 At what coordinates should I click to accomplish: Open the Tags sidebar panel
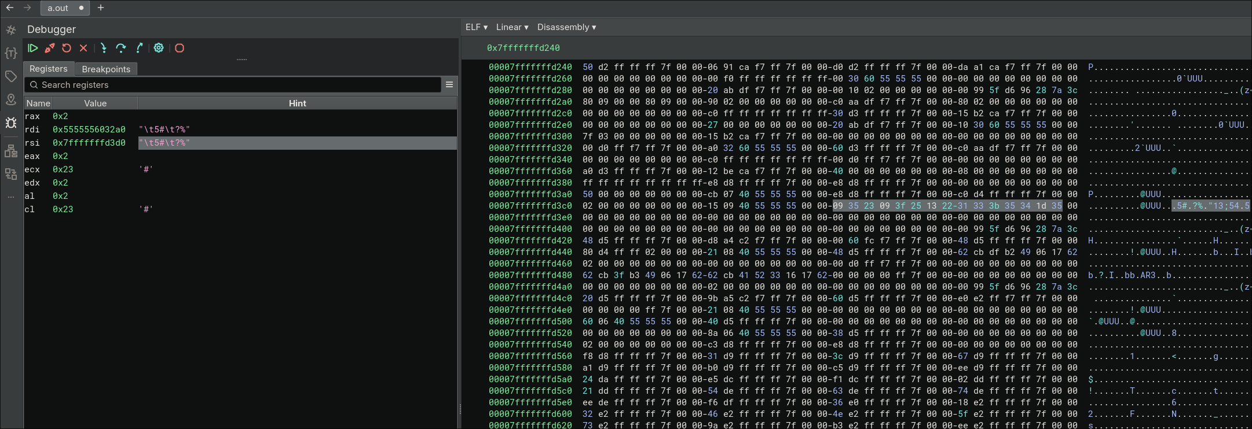click(x=10, y=76)
